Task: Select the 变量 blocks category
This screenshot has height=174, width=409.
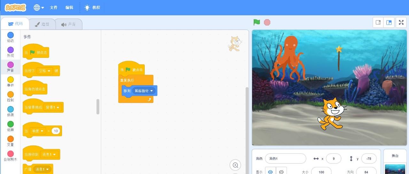Action: pos(11,141)
